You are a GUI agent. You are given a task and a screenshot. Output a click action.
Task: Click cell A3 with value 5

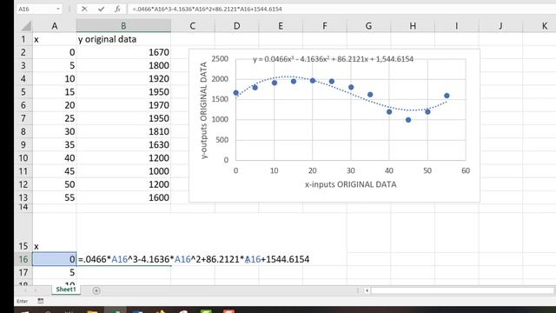tap(54, 65)
